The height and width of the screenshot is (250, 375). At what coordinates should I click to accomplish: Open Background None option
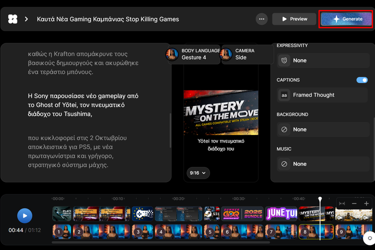pos(323,129)
